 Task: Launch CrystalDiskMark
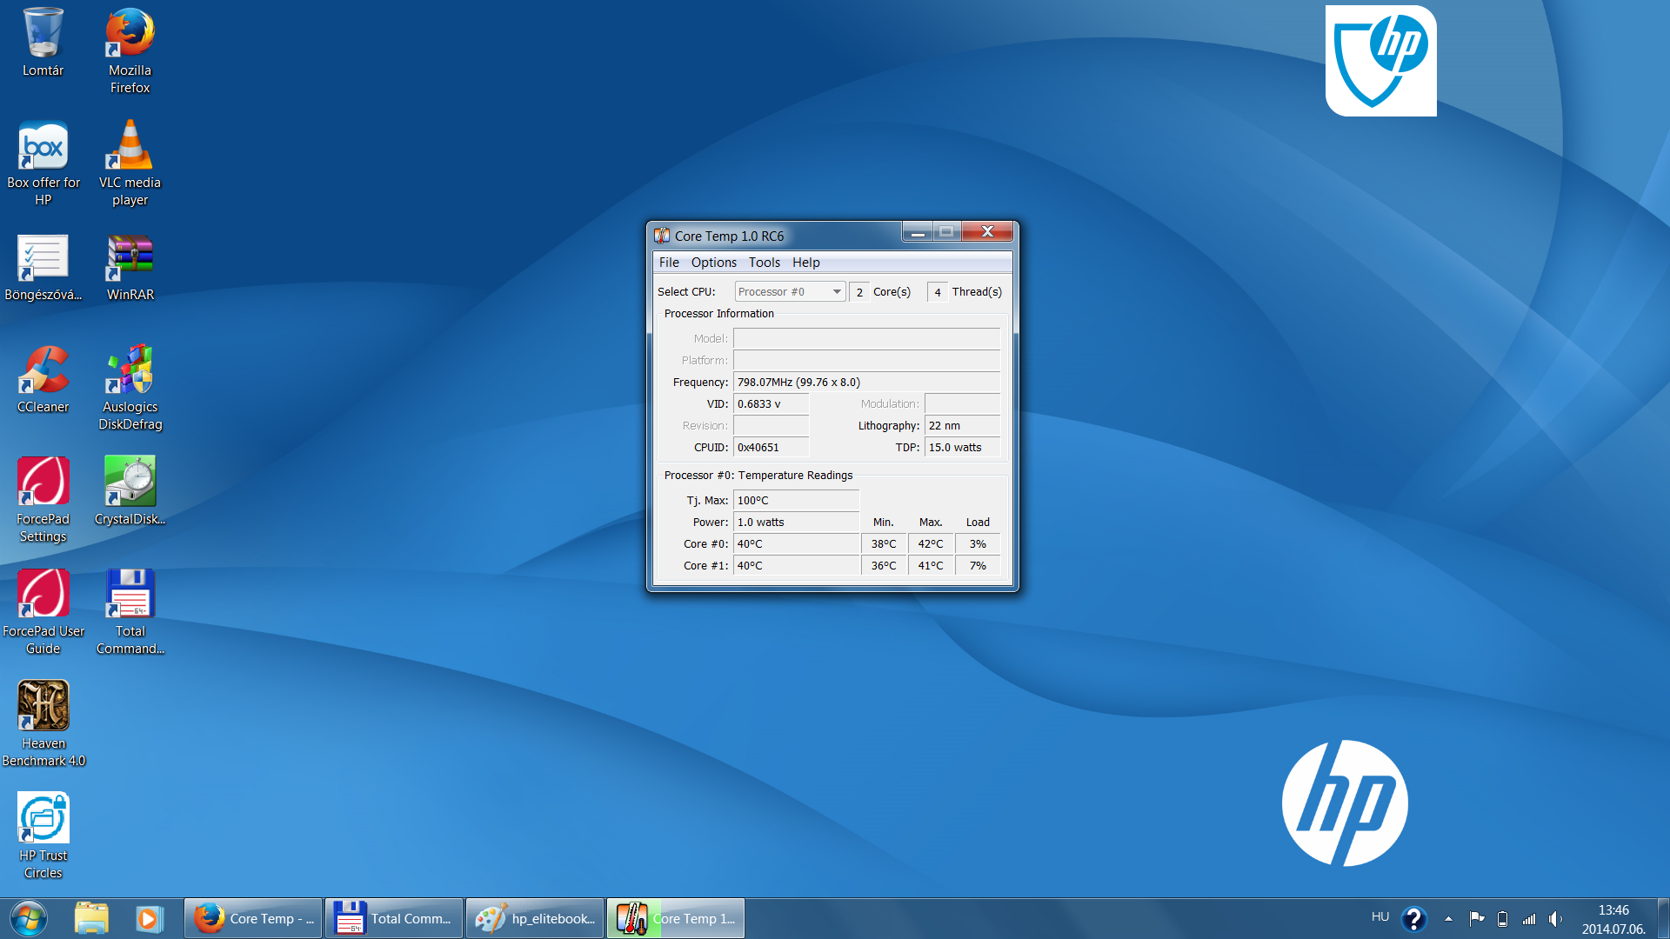point(129,483)
